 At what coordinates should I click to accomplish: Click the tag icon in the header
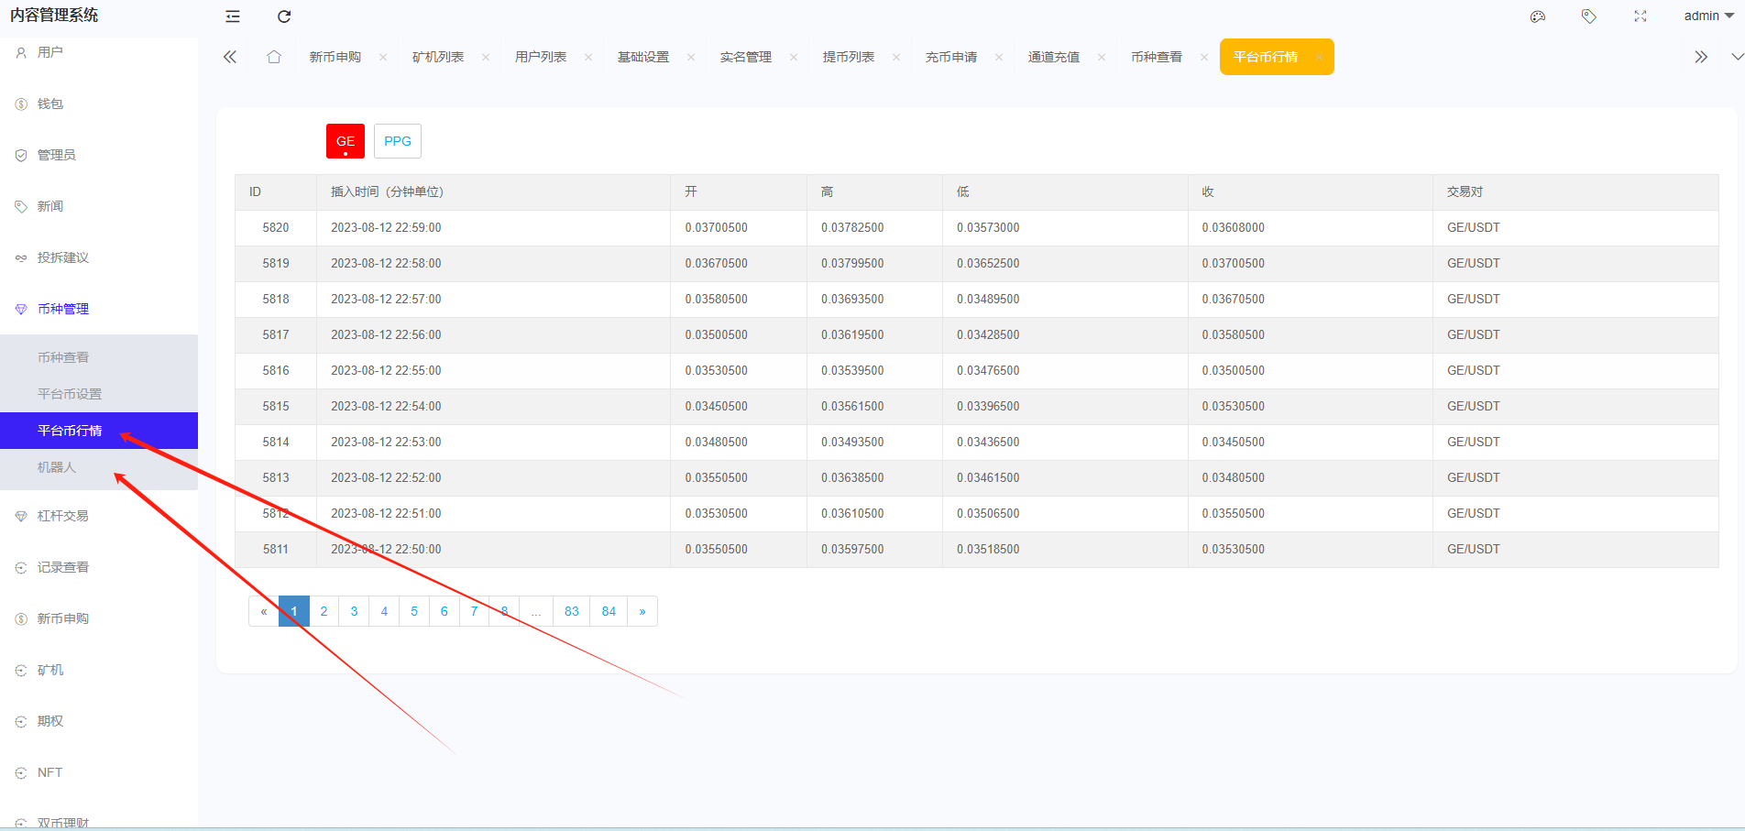pyautogui.click(x=1588, y=16)
